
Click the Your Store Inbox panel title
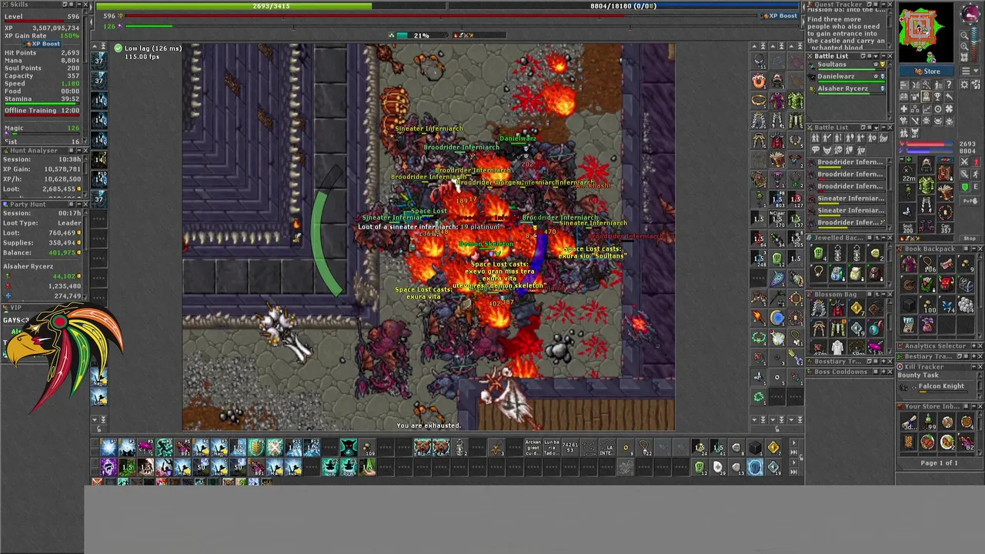pos(932,406)
